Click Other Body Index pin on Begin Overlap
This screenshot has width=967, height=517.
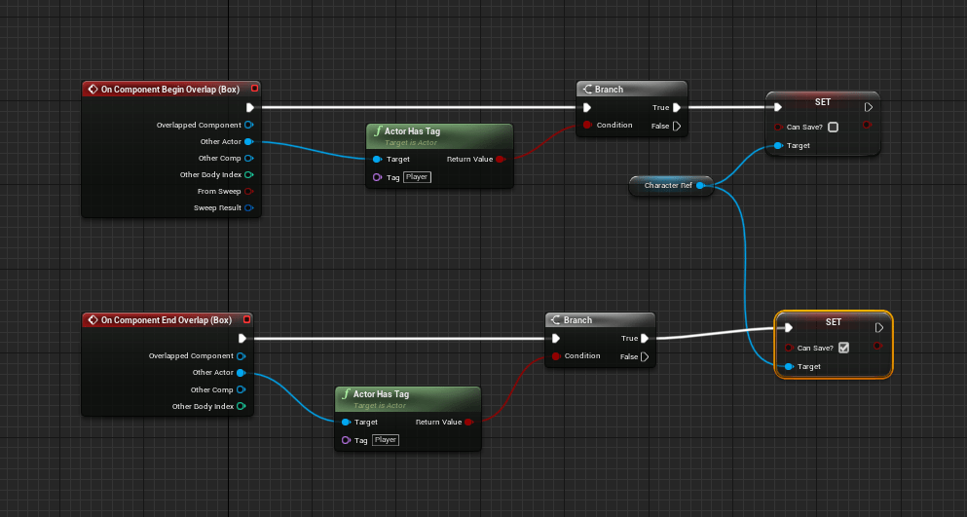pos(249,174)
